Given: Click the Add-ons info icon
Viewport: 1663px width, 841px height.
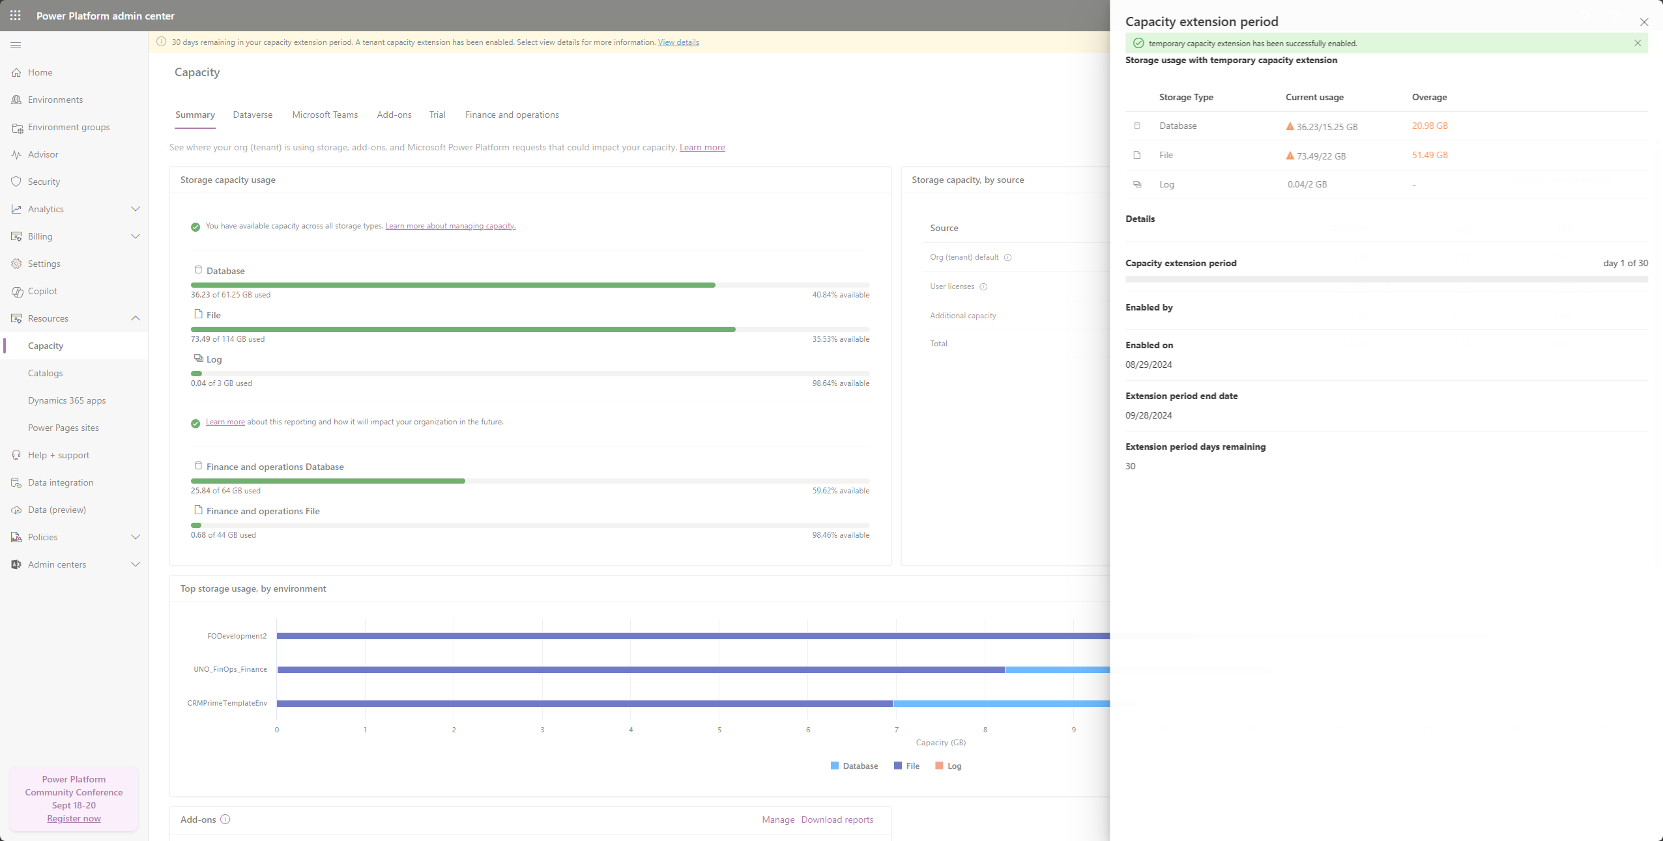Looking at the screenshot, I should 225,820.
